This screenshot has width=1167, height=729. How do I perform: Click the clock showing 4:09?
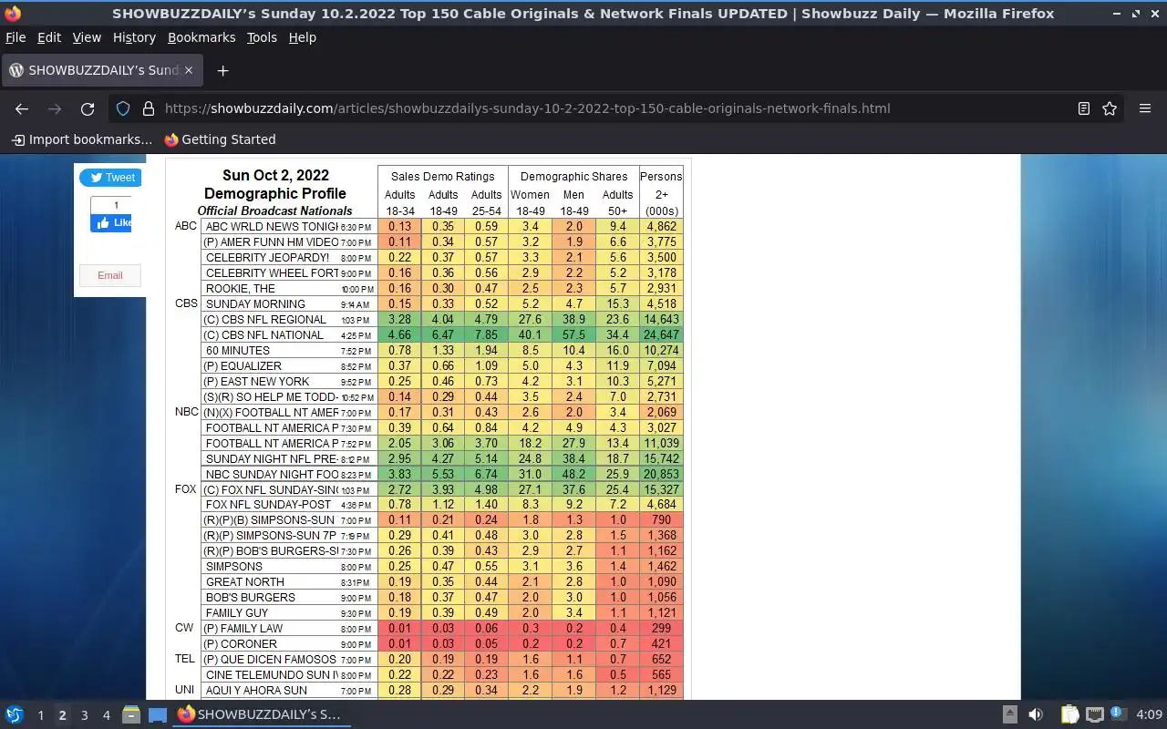[x=1149, y=714]
